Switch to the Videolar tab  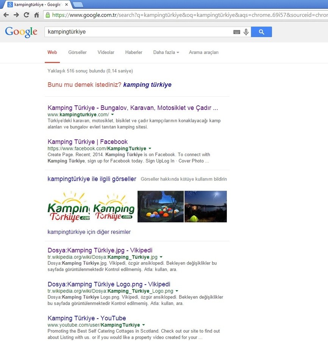106,52
